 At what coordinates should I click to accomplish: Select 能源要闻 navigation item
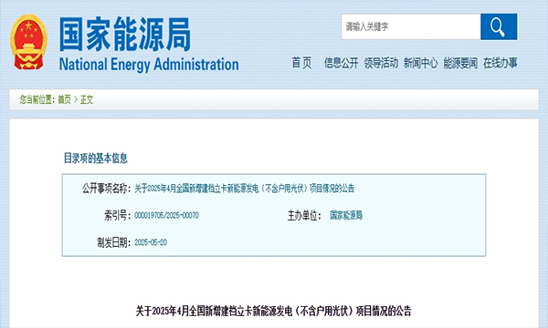(460, 63)
